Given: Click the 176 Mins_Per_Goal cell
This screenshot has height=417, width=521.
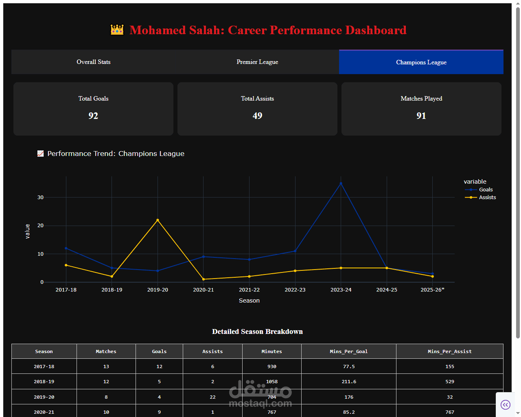Looking at the screenshot, I should [349, 397].
